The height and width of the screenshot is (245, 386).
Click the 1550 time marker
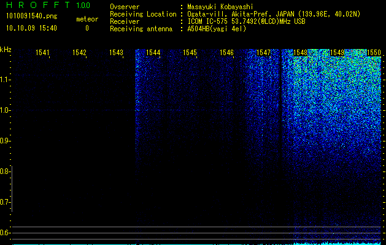[x=374, y=53]
